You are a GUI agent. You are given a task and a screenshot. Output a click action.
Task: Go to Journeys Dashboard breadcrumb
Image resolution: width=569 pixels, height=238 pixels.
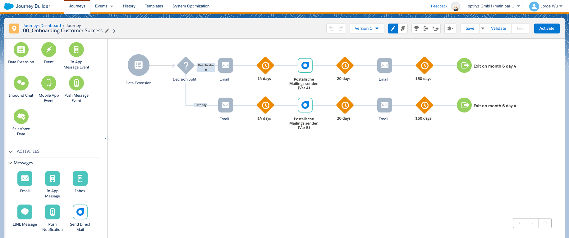click(42, 26)
